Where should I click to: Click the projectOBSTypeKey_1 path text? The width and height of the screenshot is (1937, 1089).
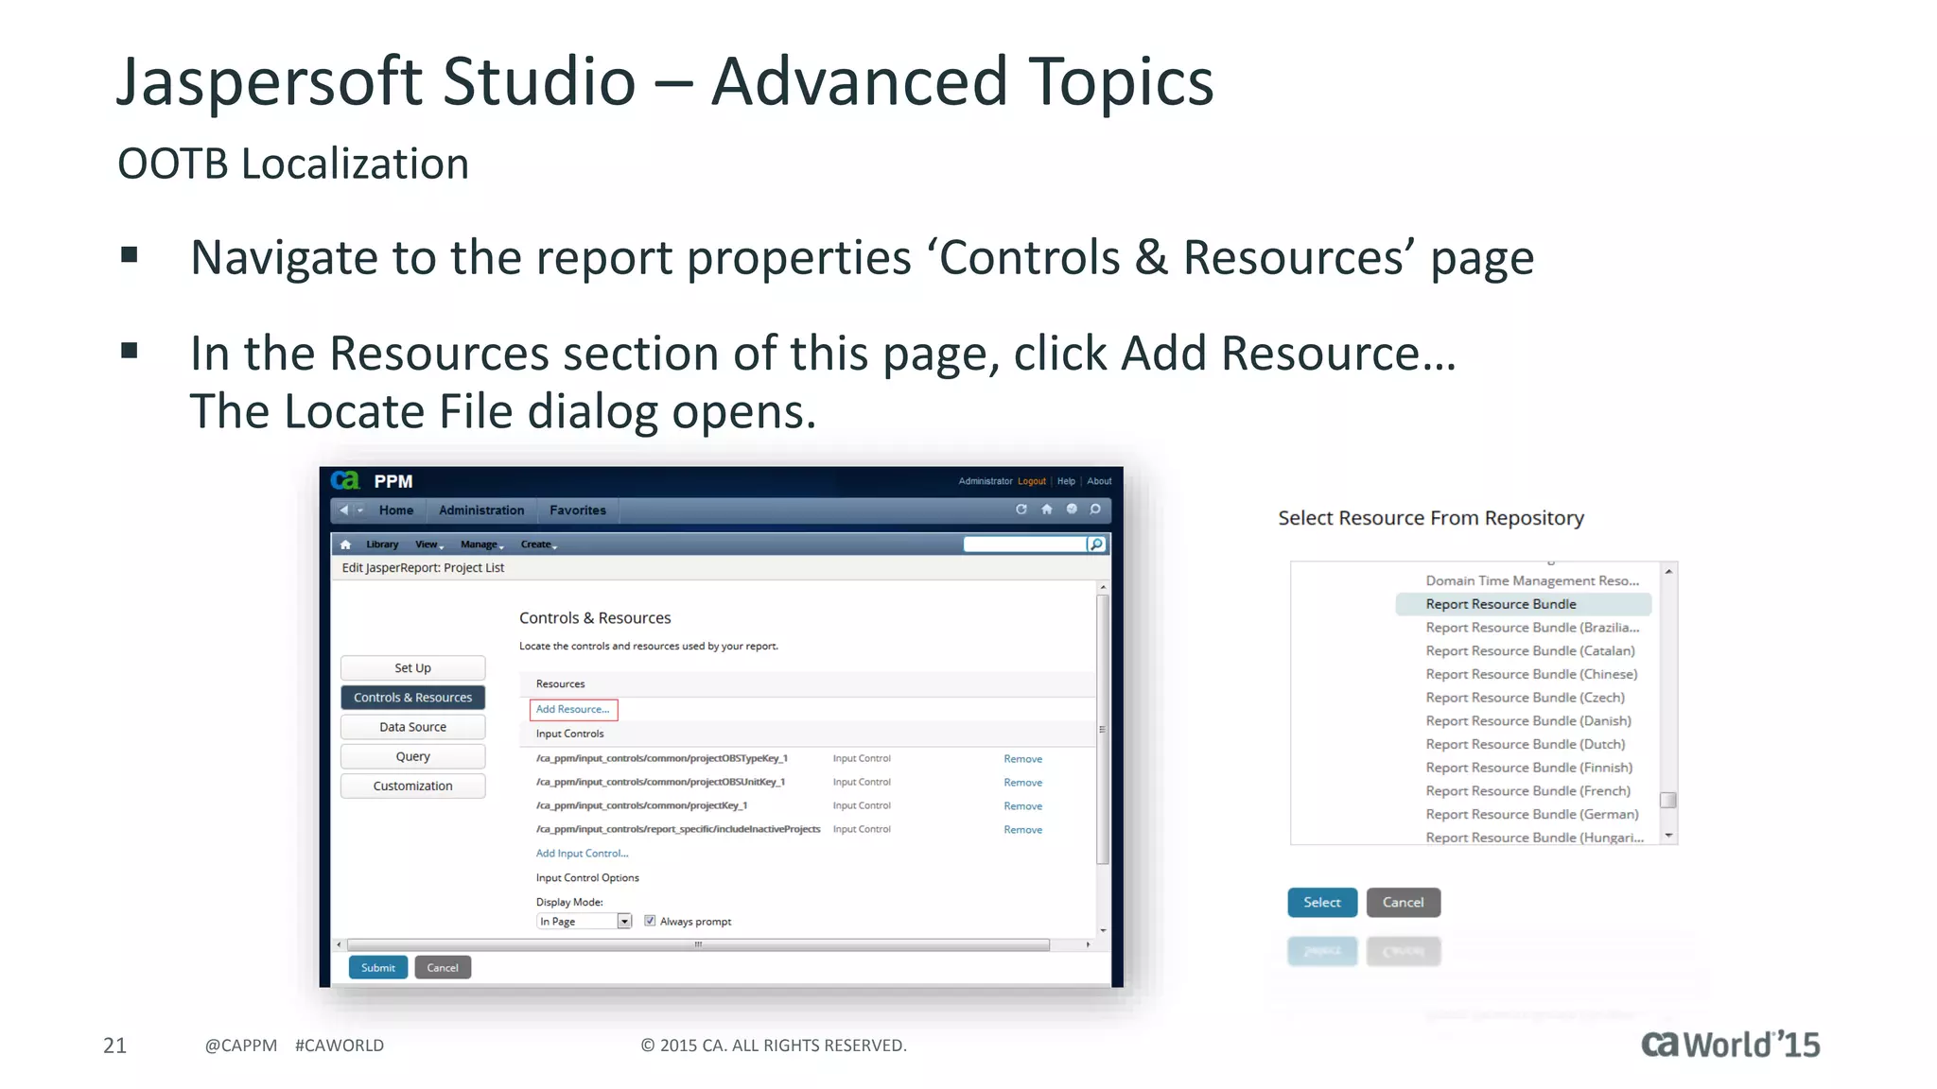pyautogui.click(x=662, y=758)
